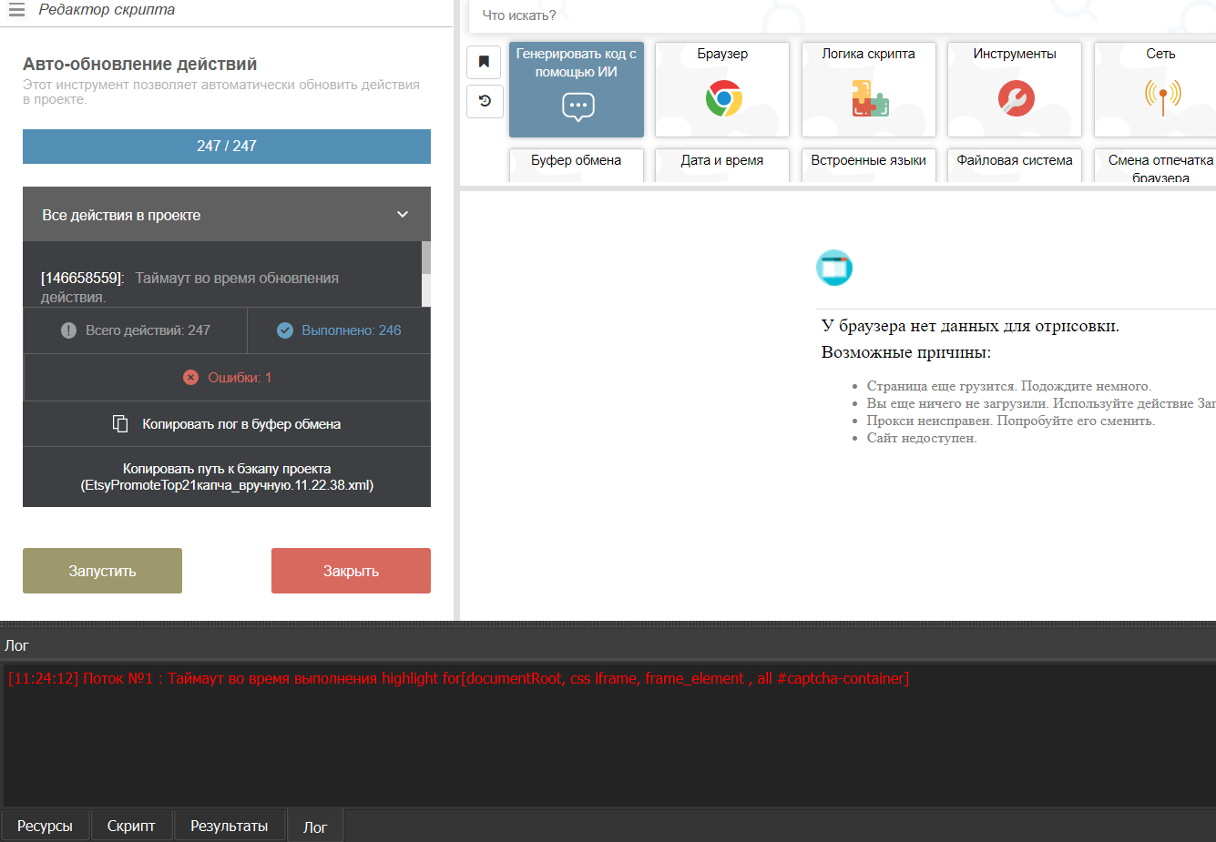Collapse the Все действия в проекте panel
1216x842 pixels.
(x=403, y=215)
